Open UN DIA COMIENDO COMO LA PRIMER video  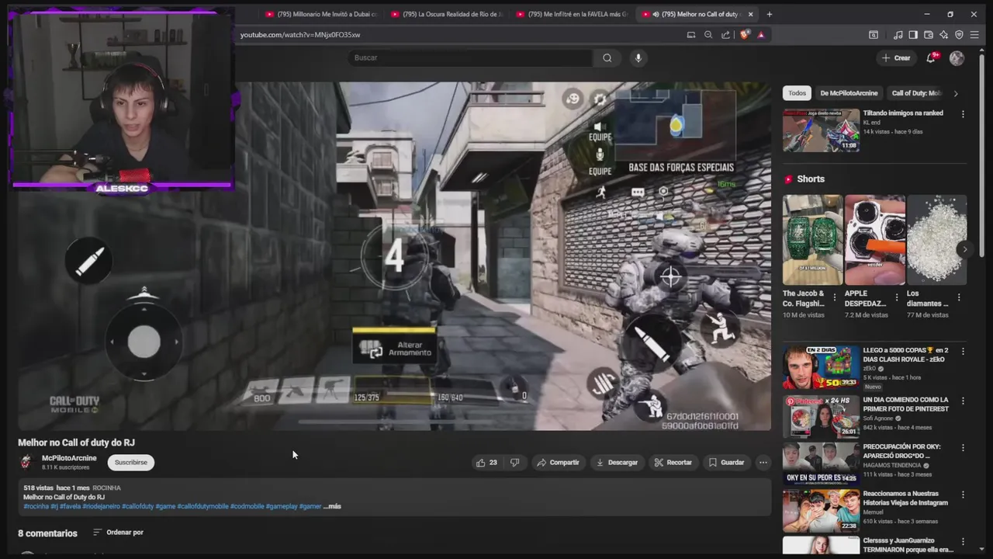point(821,417)
